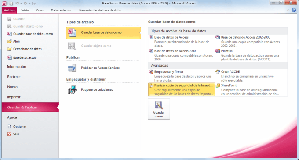This screenshot has height=160, width=299.
Task: Choose Base de datos de Access 2002-2003
Action: click(251, 41)
